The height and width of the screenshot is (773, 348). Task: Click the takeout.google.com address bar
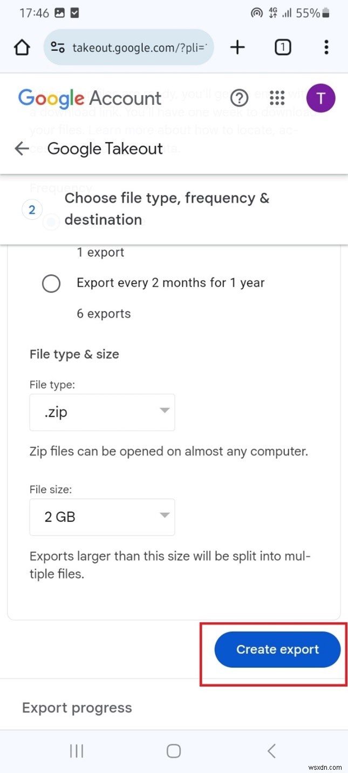point(129,48)
